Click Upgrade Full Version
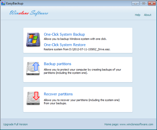Viewport: 157px width, 130px height. pyautogui.click(x=15, y=124)
